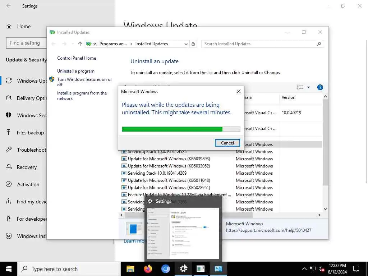The width and height of the screenshot is (368, 276).
Task: Open Install a program from the network
Action: pos(82,96)
